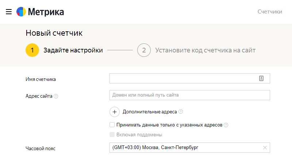This screenshot has height=164, width=292.
Task: Show help tooltip for Адрес сайта
Action: click(56, 96)
